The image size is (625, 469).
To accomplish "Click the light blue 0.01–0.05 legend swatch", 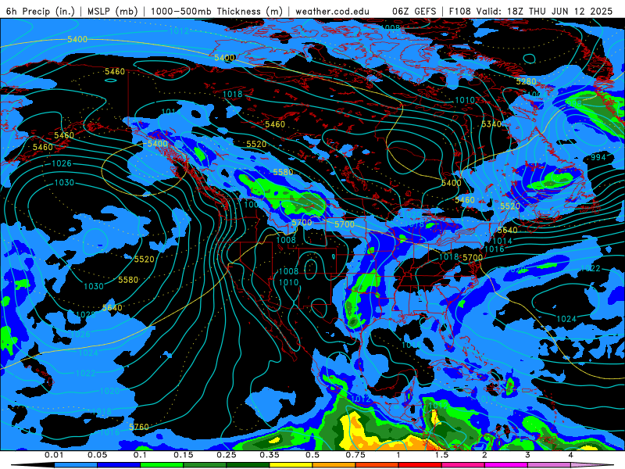I will (x=76, y=465).
